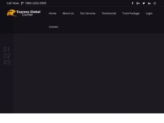Click the Express Global Currier logo
This screenshot has height=123, width=164.
(x=24, y=13)
